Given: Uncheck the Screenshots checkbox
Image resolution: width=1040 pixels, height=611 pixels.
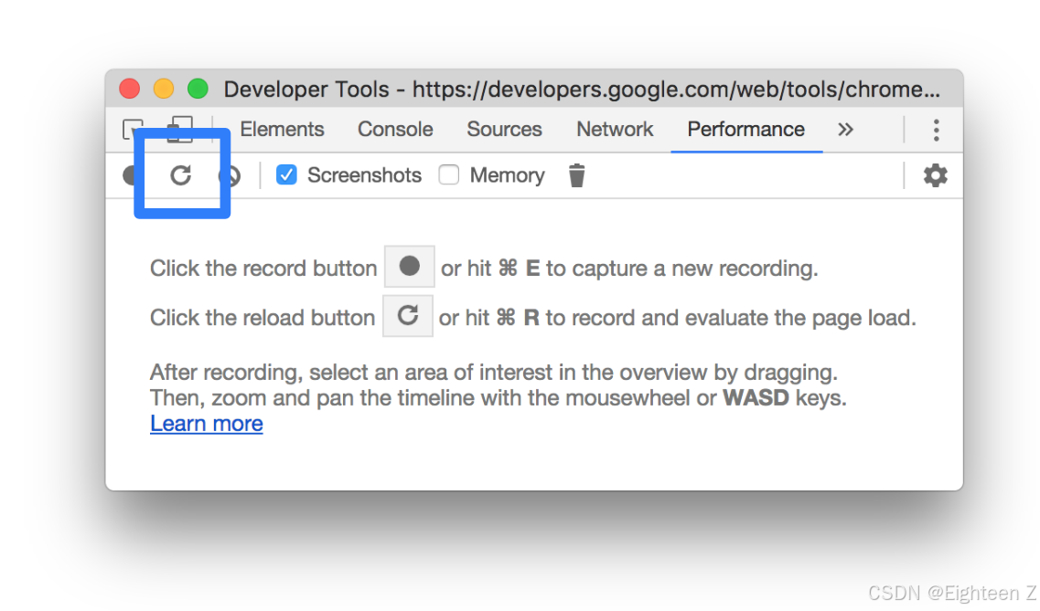Looking at the screenshot, I should (x=286, y=174).
